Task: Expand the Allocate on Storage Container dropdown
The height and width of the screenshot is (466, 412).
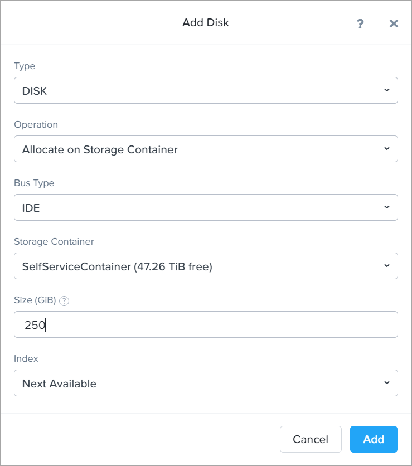Action: 206,149
